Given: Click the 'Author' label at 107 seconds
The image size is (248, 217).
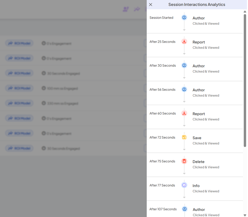Looking at the screenshot, I should pyautogui.click(x=199, y=210).
